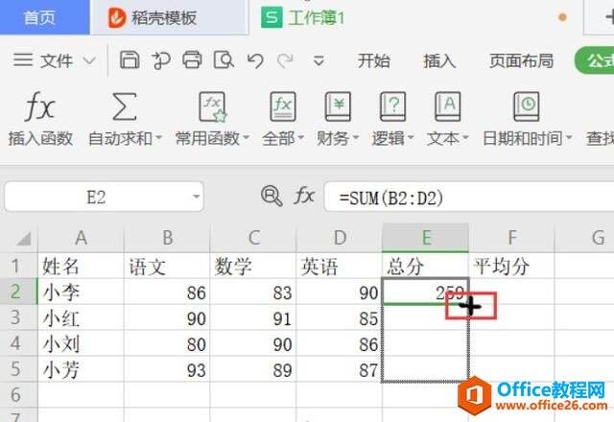Click the 插入函数 label button
614x422 pixels.
click(40, 138)
